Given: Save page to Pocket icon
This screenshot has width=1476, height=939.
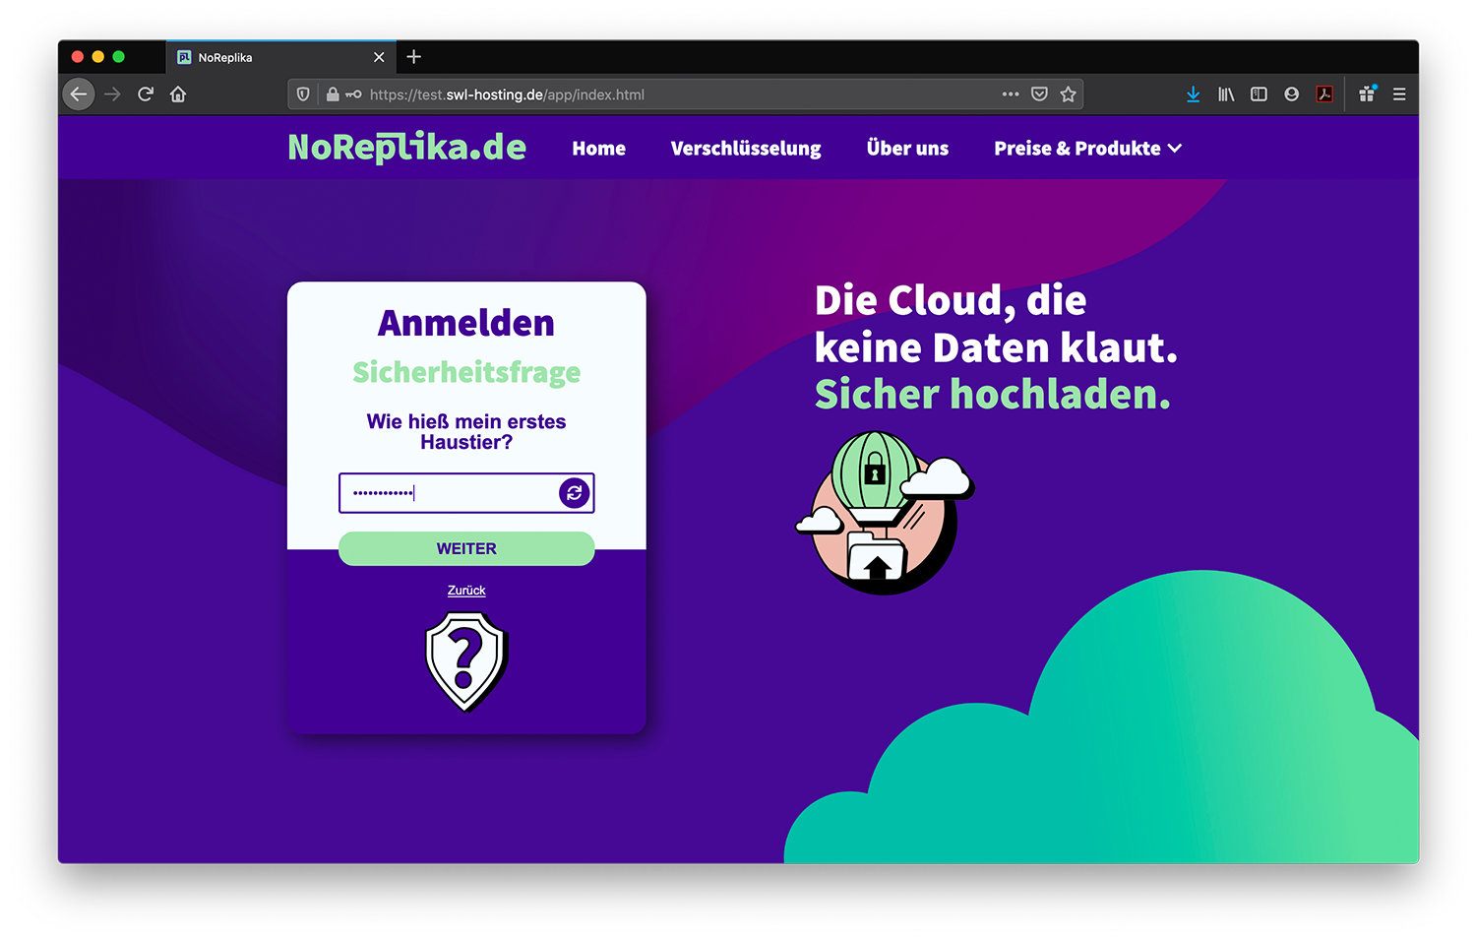Looking at the screenshot, I should (1039, 94).
